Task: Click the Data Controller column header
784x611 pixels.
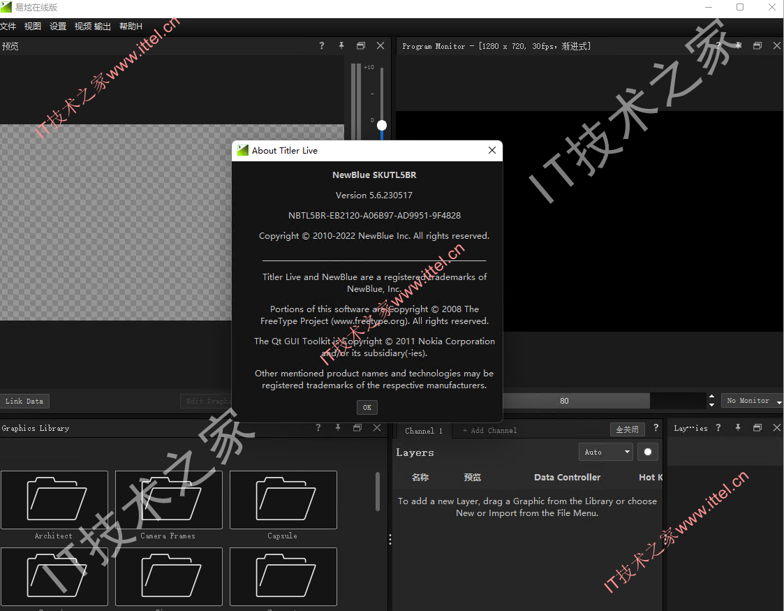Action: (567, 478)
